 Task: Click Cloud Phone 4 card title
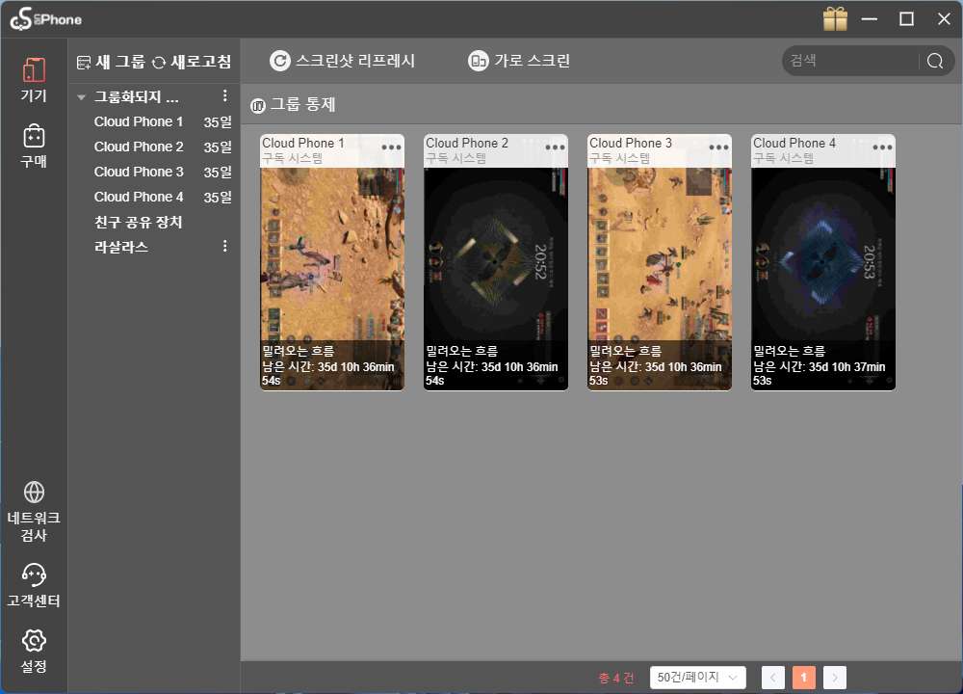(794, 143)
